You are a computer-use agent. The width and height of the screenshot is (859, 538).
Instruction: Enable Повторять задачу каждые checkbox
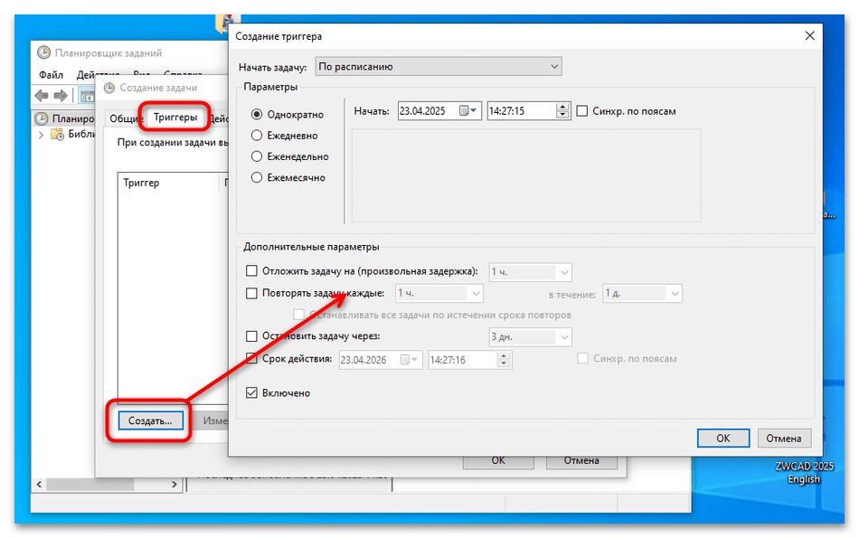[251, 293]
